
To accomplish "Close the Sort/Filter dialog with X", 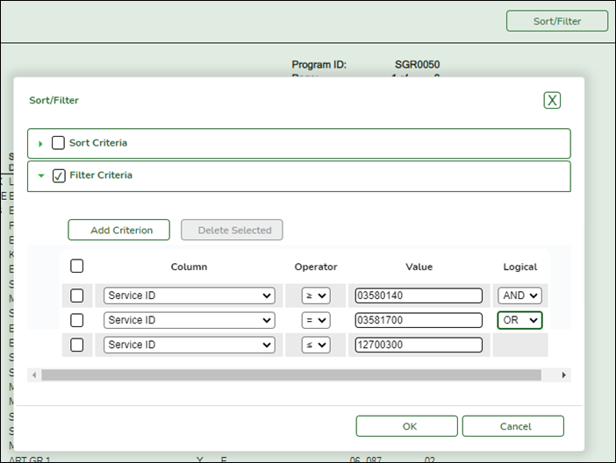I will [x=552, y=100].
